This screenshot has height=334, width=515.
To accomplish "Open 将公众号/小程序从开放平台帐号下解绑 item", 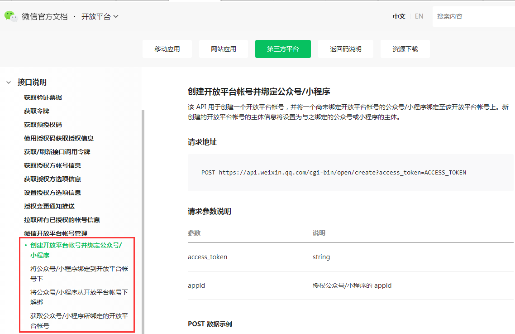I will pos(79,297).
